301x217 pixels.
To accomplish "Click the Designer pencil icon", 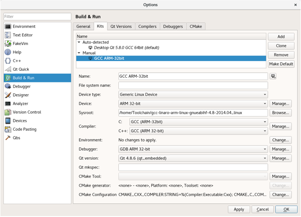I will click(x=8, y=95).
